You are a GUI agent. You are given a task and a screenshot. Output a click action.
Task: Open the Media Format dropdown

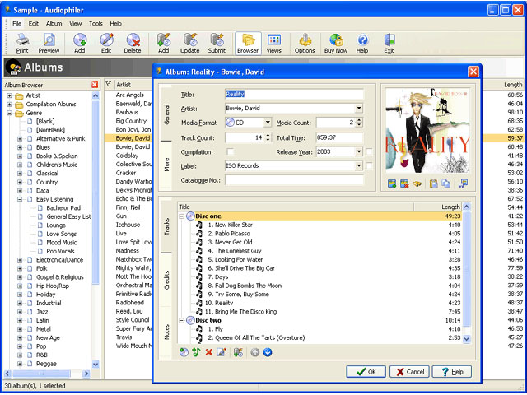pos(268,123)
